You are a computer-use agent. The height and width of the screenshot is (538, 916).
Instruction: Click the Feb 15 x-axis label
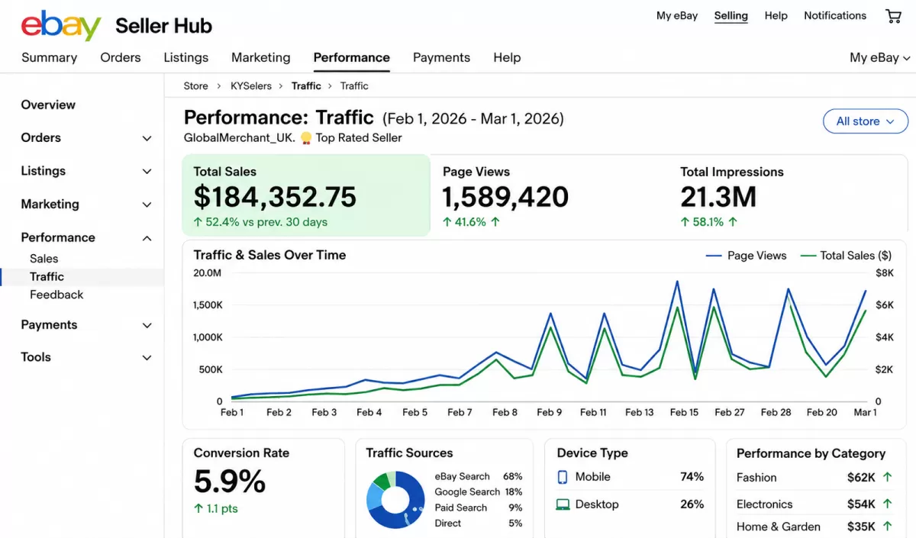click(684, 412)
